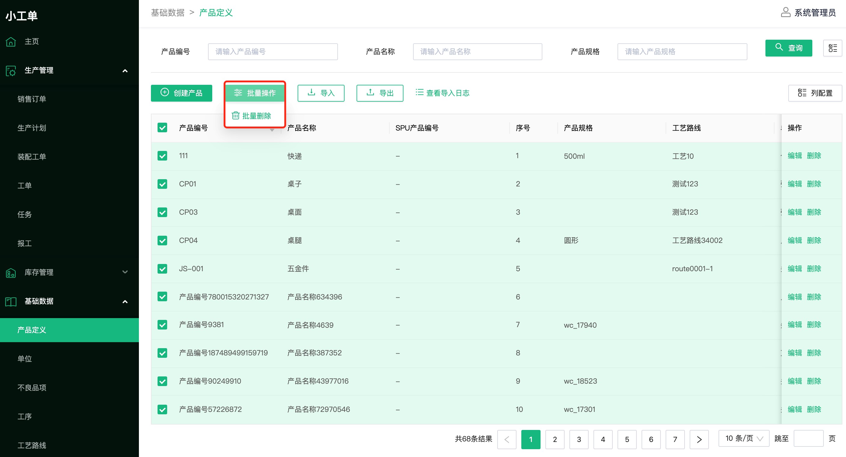Click 删除 for product JS-001

814,269
